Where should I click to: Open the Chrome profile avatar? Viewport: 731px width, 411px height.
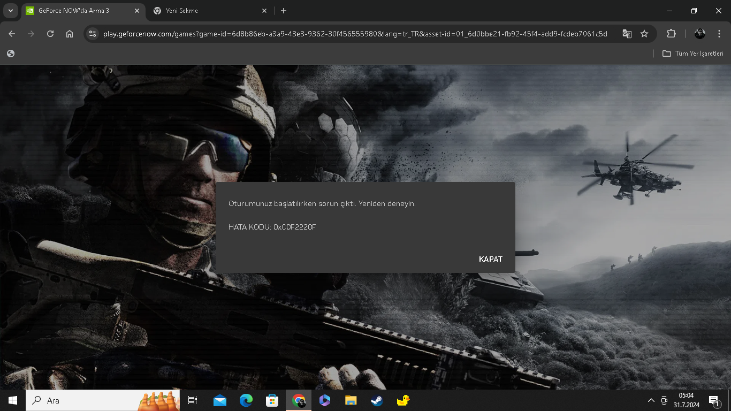(x=700, y=34)
